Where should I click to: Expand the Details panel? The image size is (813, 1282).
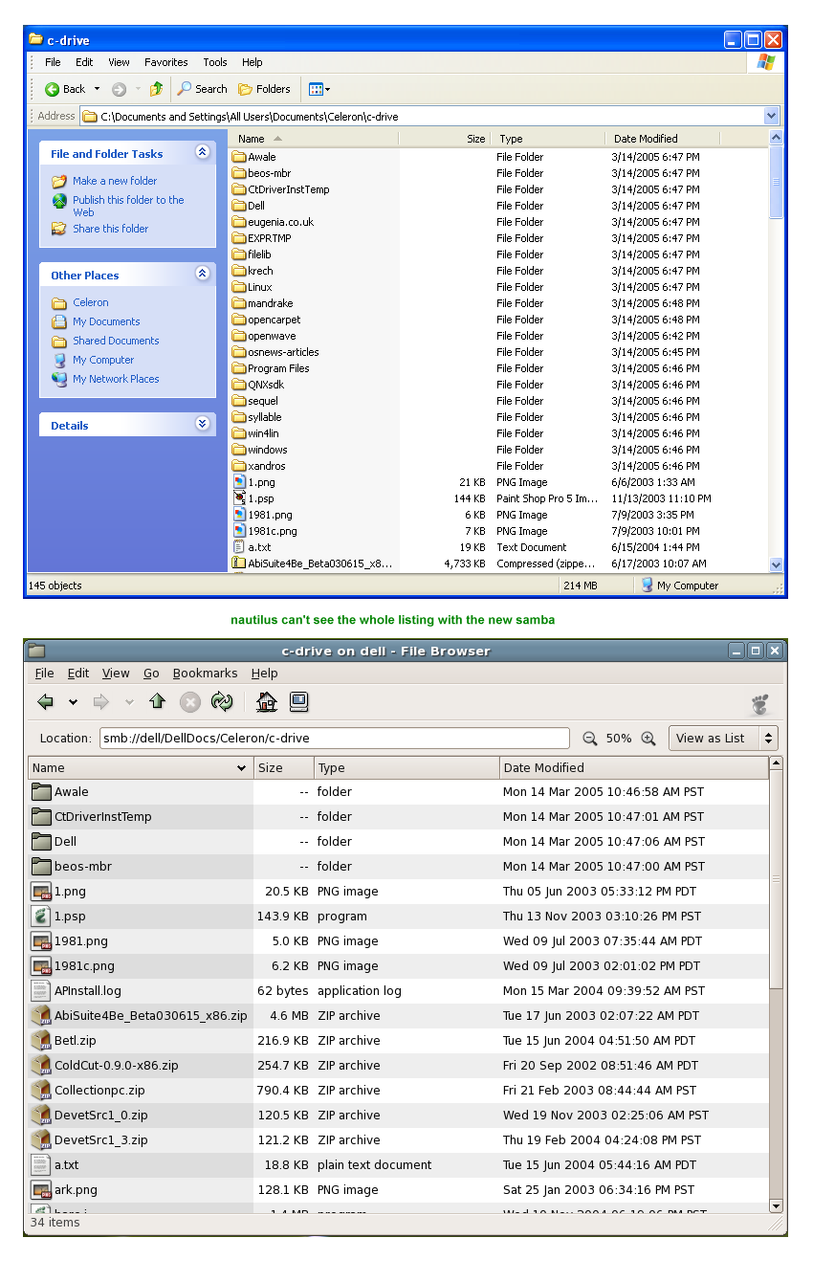pos(202,424)
